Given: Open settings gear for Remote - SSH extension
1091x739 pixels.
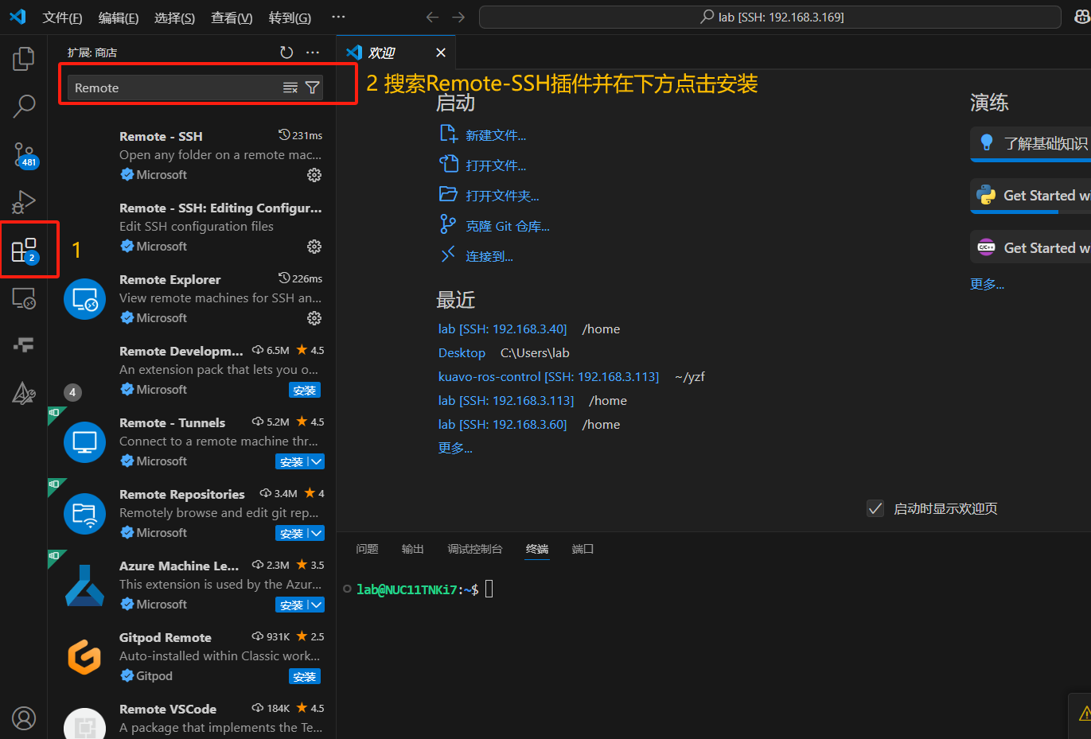Looking at the screenshot, I should pyautogui.click(x=314, y=174).
